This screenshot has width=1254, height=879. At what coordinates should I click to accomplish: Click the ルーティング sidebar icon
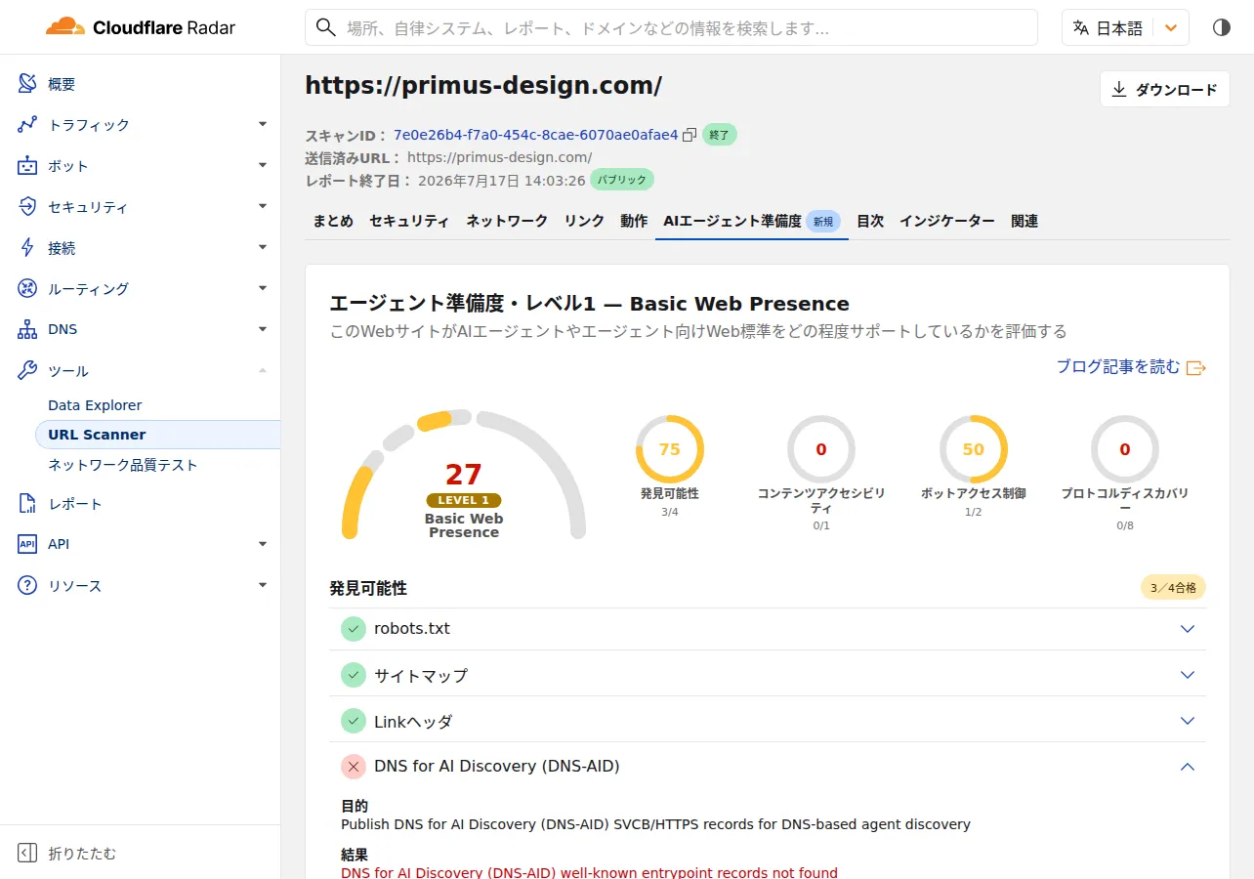tap(27, 289)
